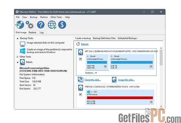Click the Macrium Reflect title bar logo
181x123 pixels.
click(x=17, y=12)
